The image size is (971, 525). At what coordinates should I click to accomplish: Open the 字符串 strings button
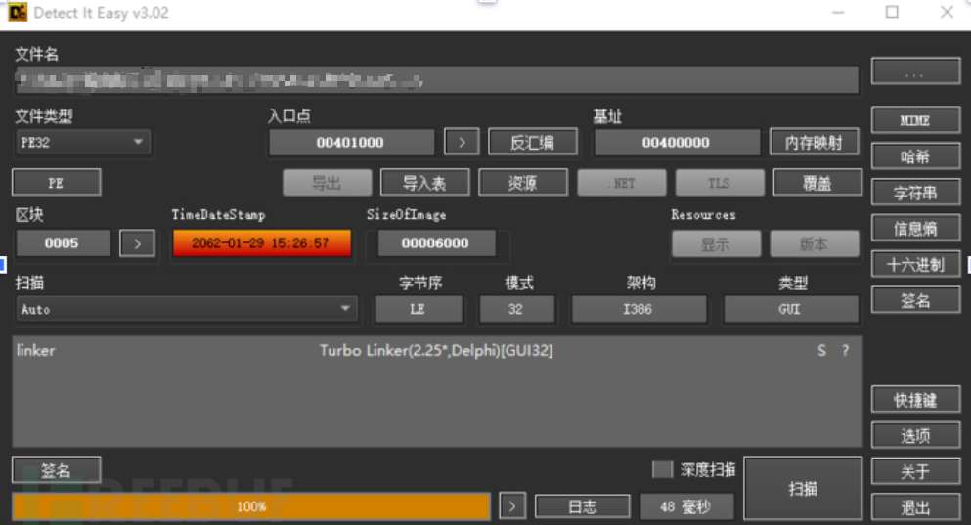pyautogui.click(x=915, y=193)
